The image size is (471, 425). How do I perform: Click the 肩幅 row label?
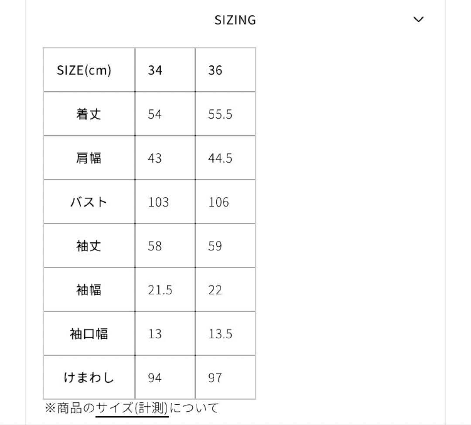tap(89, 158)
